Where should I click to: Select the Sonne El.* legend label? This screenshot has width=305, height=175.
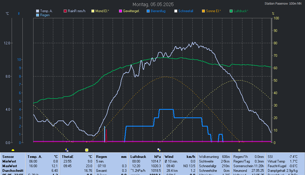[x=213, y=11]
